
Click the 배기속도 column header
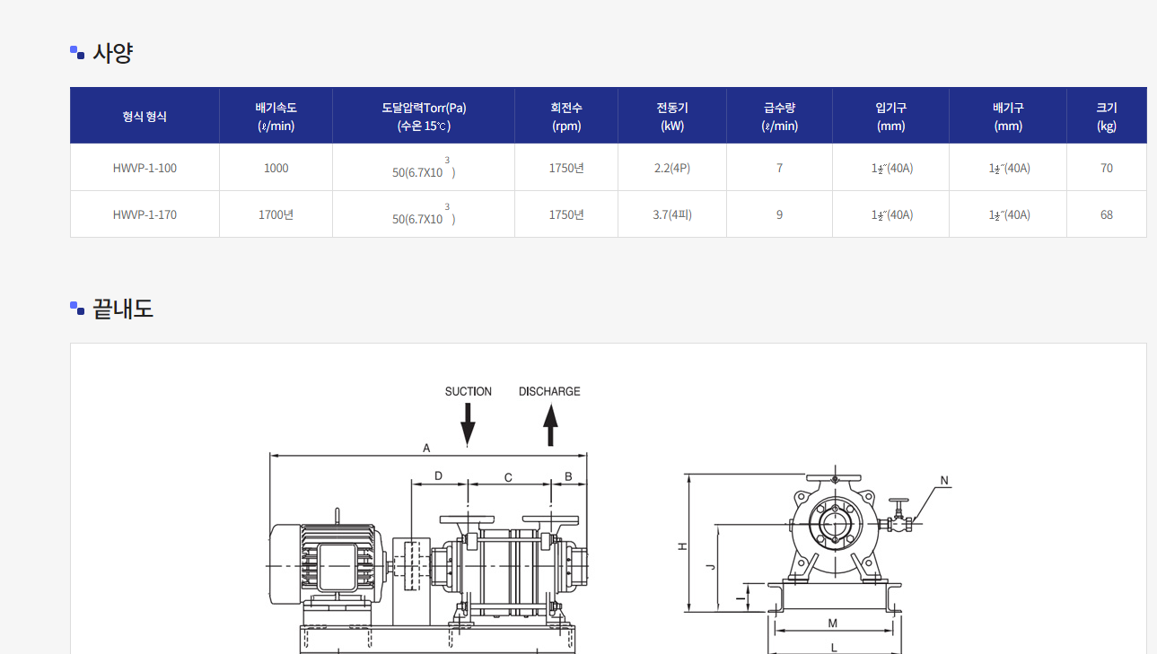pyautogui.click(x=276, y=116)
